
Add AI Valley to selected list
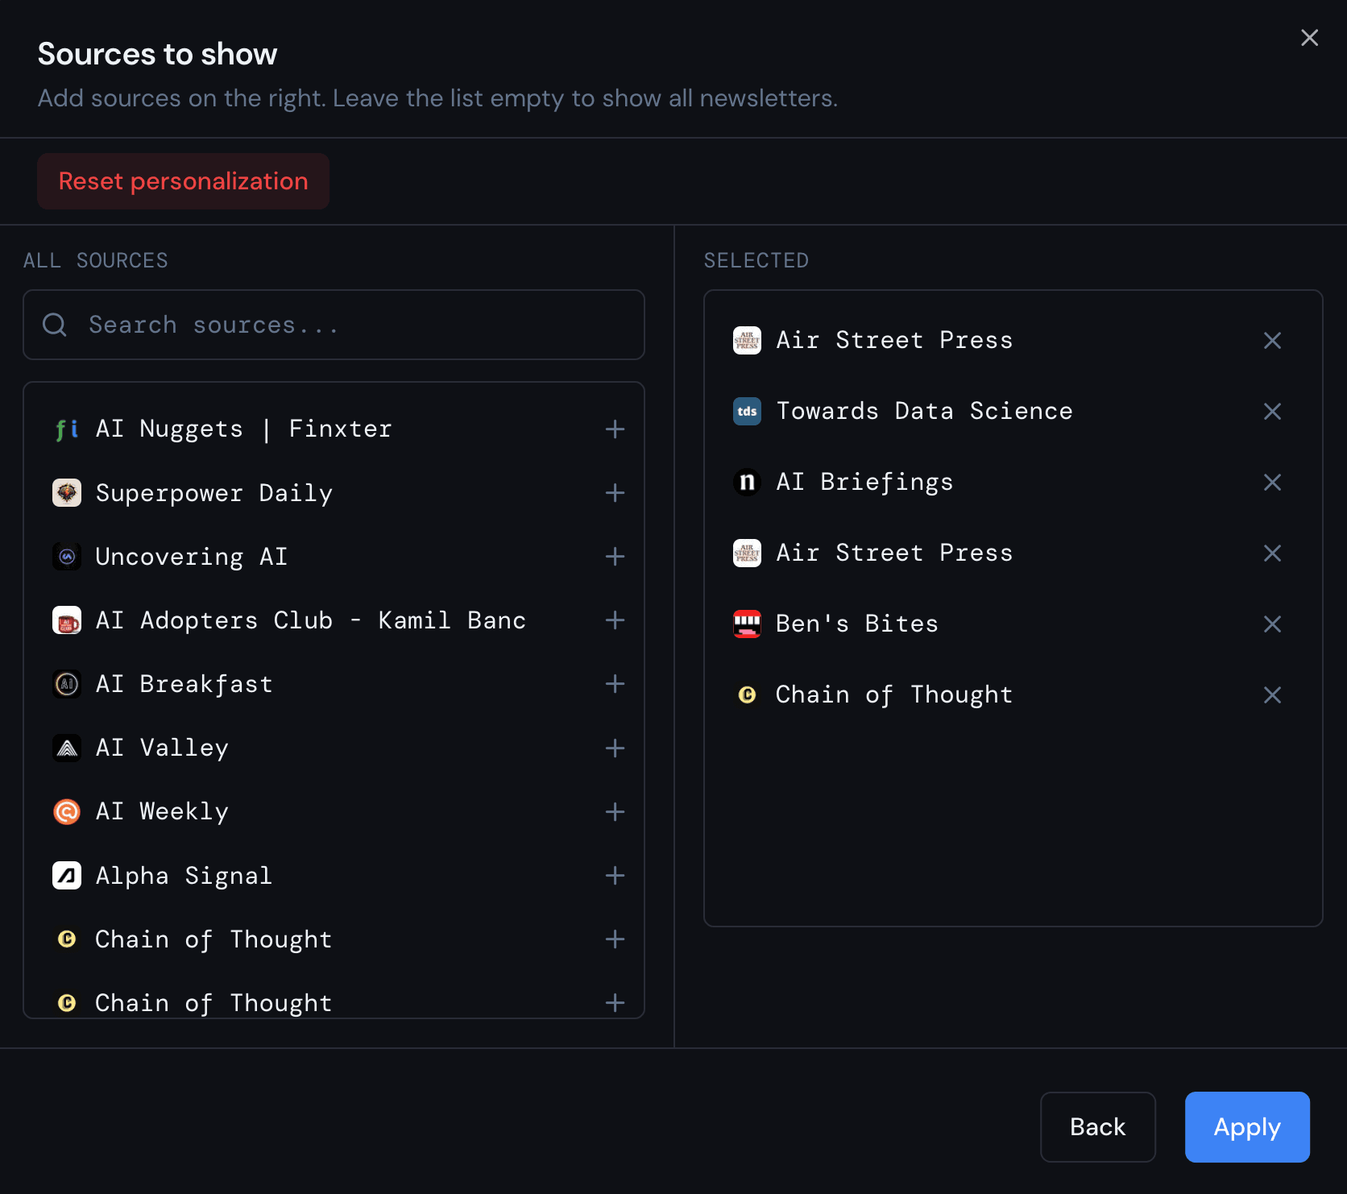[615, 748]
